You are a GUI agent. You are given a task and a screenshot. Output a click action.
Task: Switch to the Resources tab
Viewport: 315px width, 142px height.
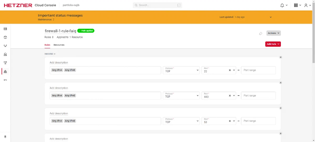coord(59,45)
